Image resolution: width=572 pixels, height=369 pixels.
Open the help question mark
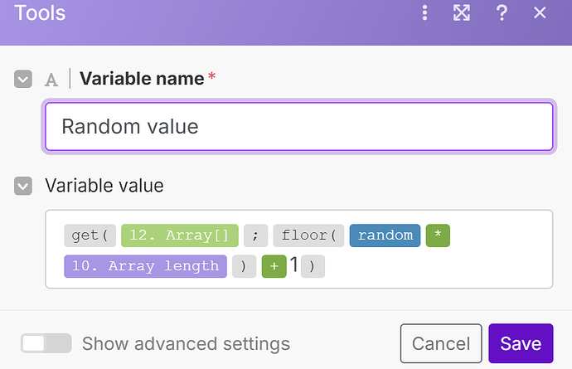(502, 12)
